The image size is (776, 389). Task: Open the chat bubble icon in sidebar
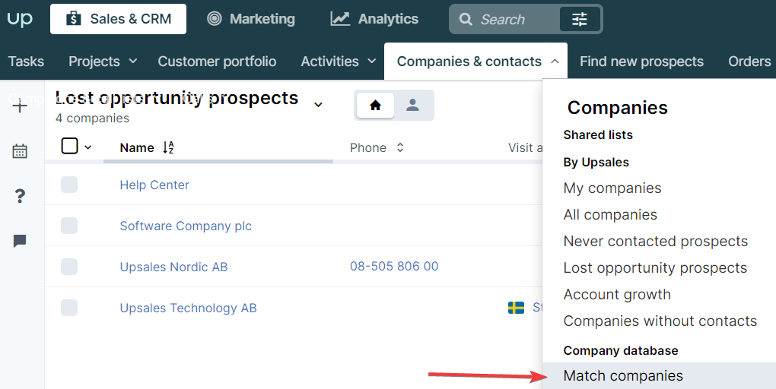(20, 241)
